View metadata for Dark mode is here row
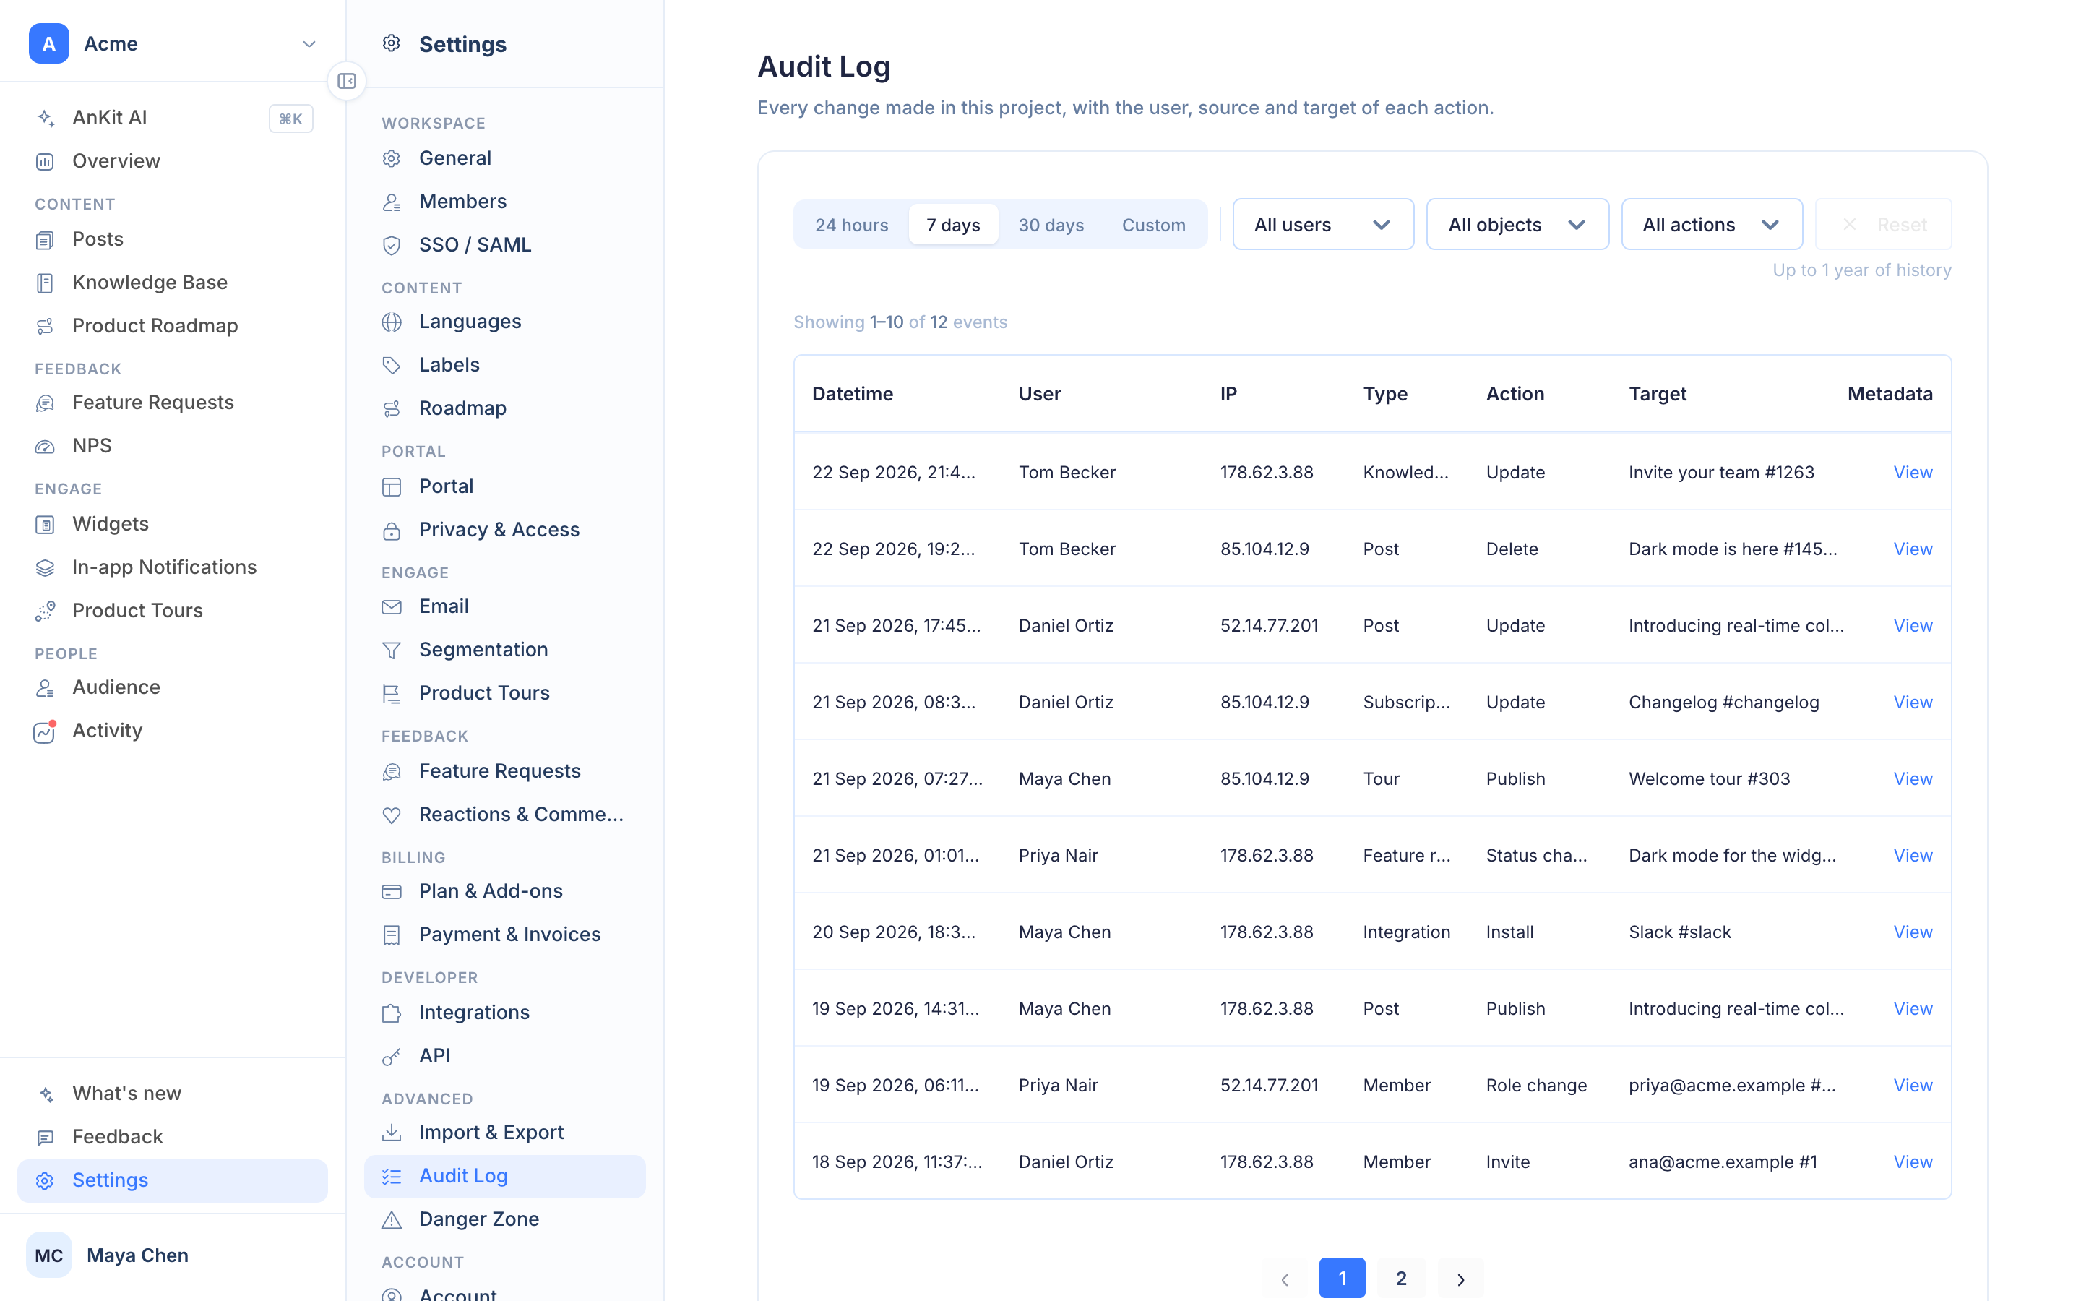 point(1913,549)
